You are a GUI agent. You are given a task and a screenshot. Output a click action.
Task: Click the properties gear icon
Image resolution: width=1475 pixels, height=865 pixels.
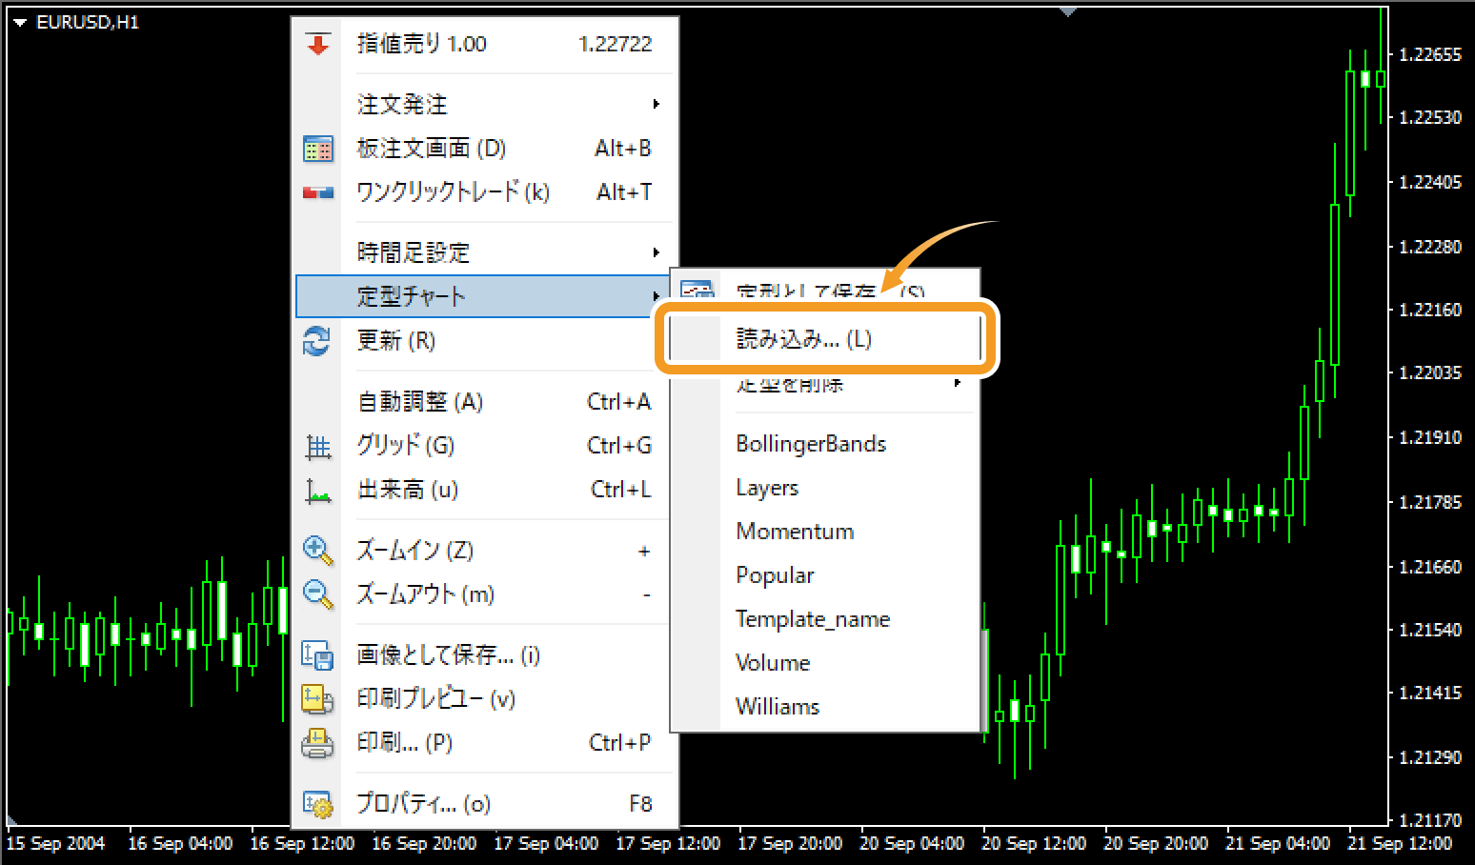pyautogui.click(x=317, y=804)
